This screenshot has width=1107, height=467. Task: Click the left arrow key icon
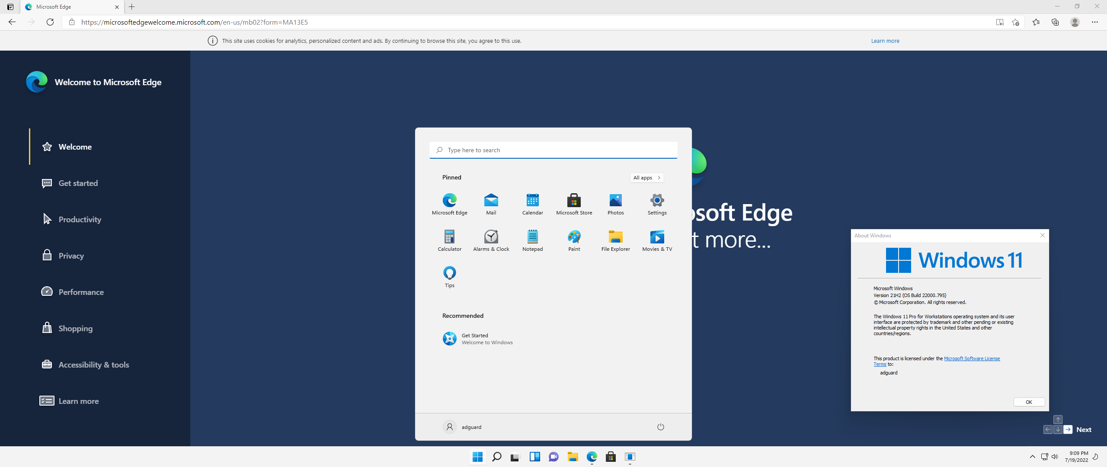(x=1047, y=429)
